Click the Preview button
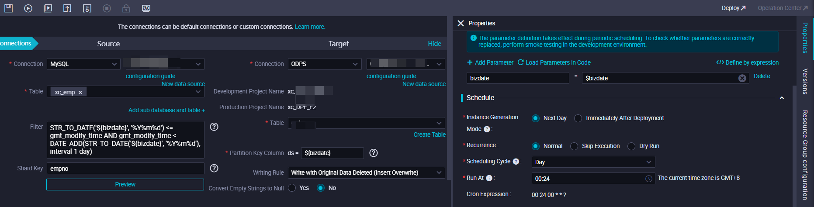This screenshot has width=814, height=207. 125,185
